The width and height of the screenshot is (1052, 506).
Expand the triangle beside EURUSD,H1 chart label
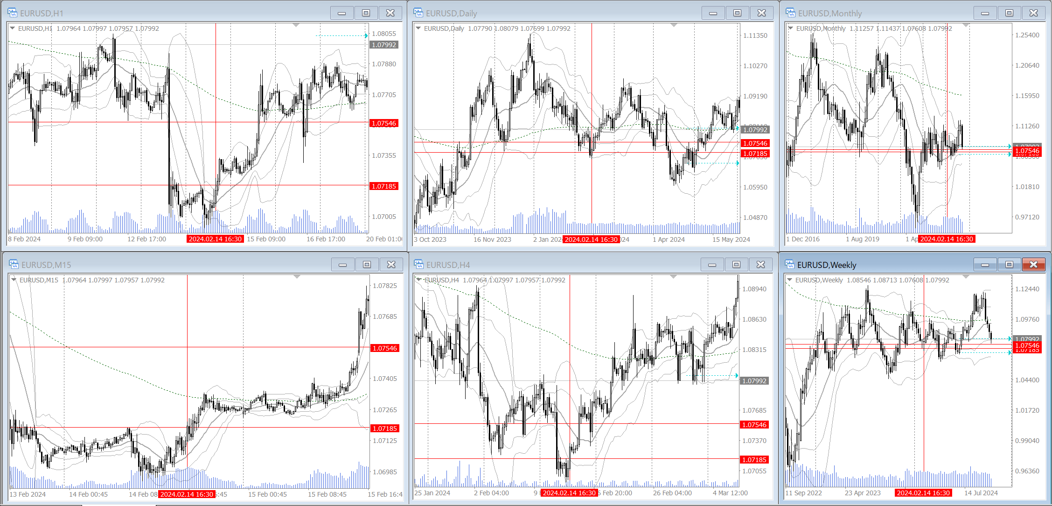point(12,28)
